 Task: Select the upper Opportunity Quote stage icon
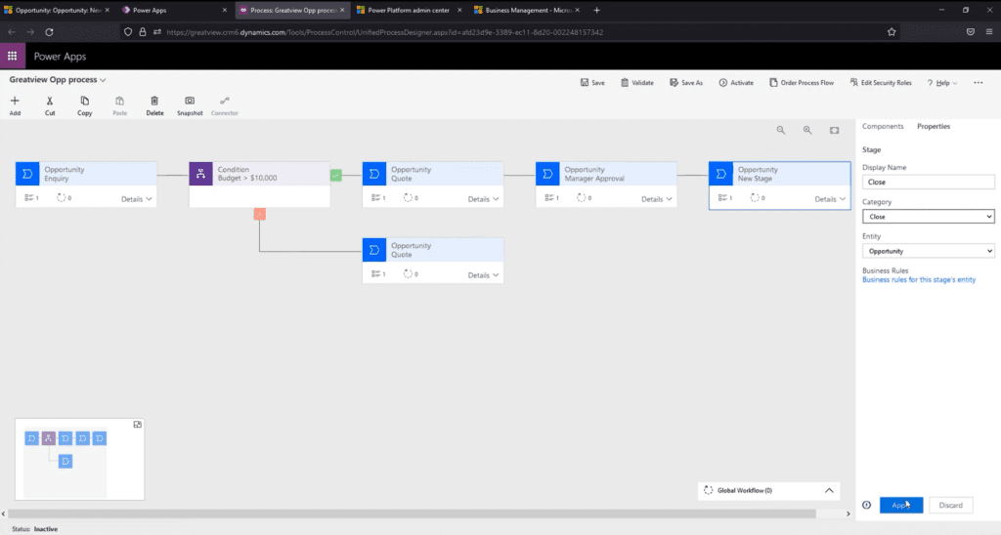point(374,174)
